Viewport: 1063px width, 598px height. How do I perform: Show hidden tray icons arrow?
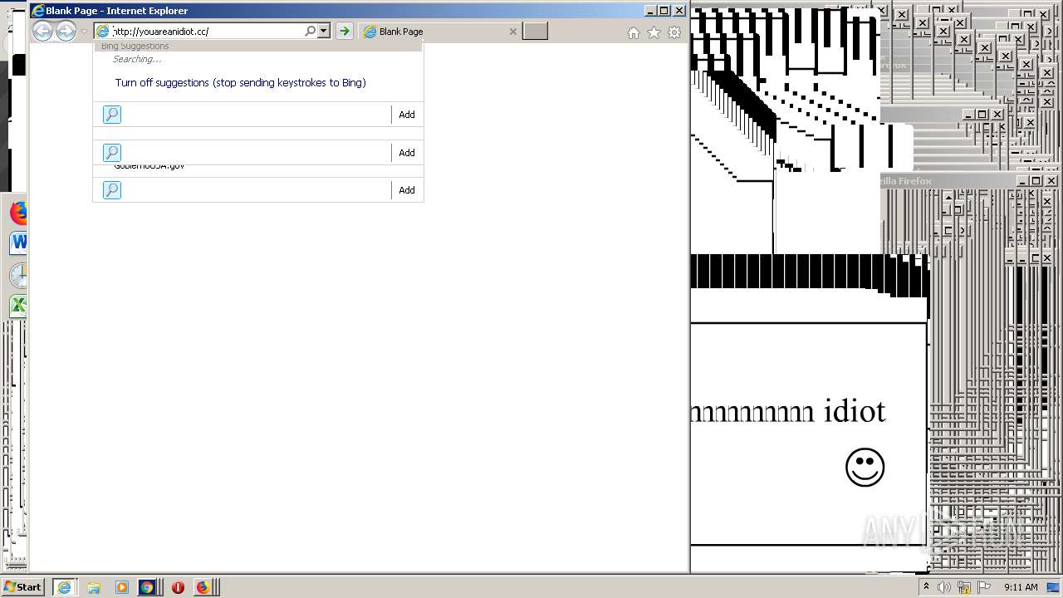(926, 587)
